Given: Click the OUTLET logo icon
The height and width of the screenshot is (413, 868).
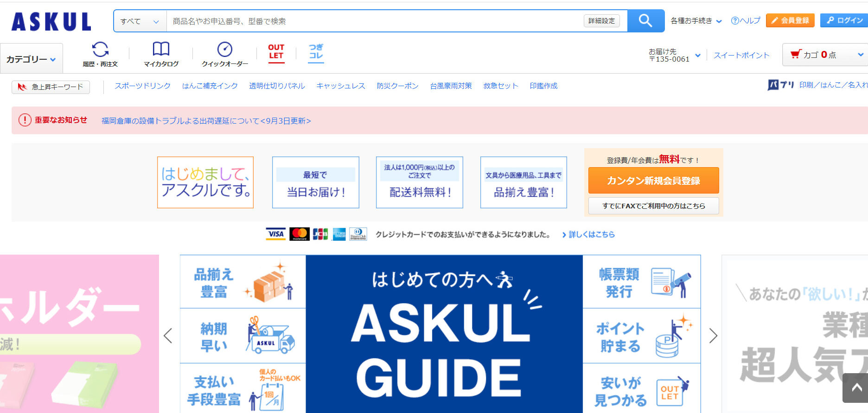Looking at the screenshot, I should click(276, 52).
